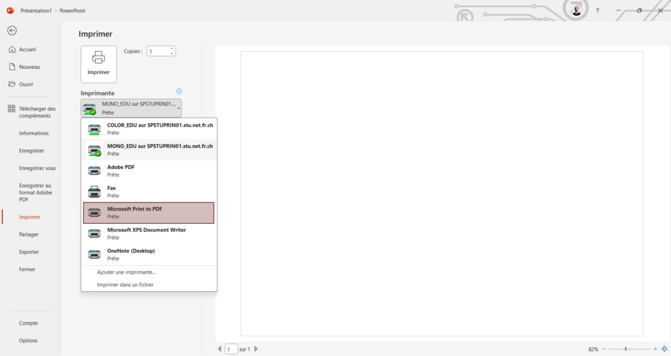
Task: Go to next page arrow
Action: tap(256, 349)
